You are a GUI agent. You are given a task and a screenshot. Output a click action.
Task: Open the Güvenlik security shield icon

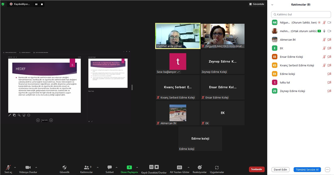pos(64,168)
